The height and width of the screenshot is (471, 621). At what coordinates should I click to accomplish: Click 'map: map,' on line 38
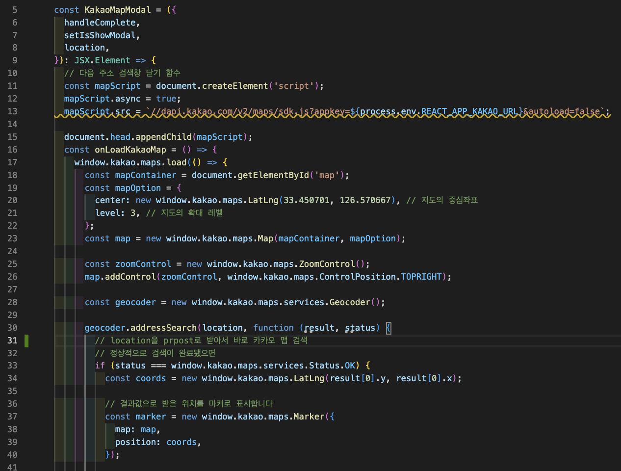(138, 429)
